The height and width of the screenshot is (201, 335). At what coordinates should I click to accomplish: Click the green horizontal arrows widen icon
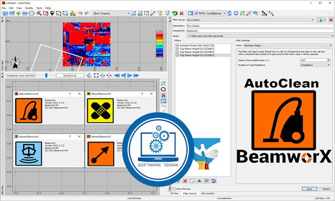coord(103,75)
